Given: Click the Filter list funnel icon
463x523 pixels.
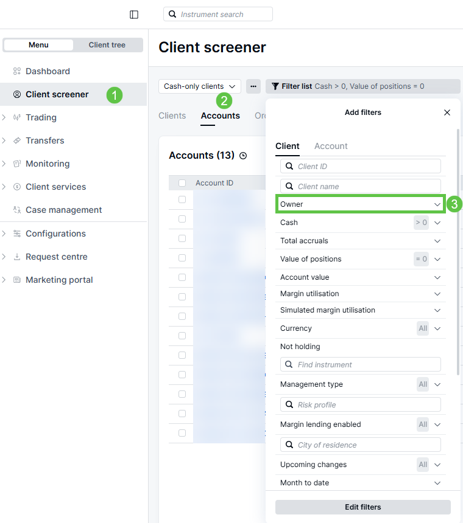Looking at the screenshot, I should point(275,86).
